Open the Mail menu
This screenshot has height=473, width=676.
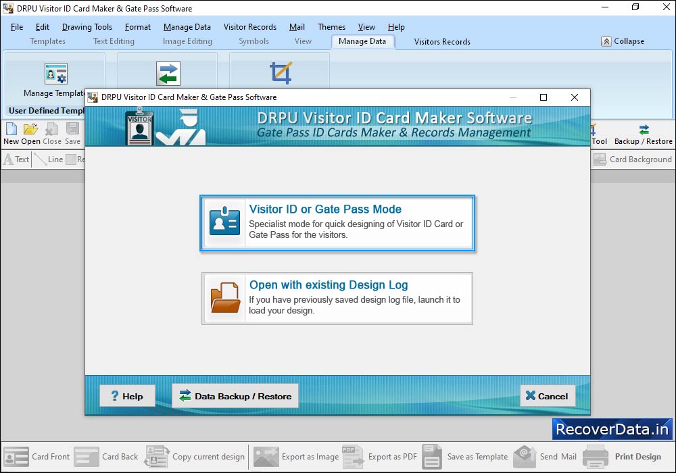tap(297, 27)
